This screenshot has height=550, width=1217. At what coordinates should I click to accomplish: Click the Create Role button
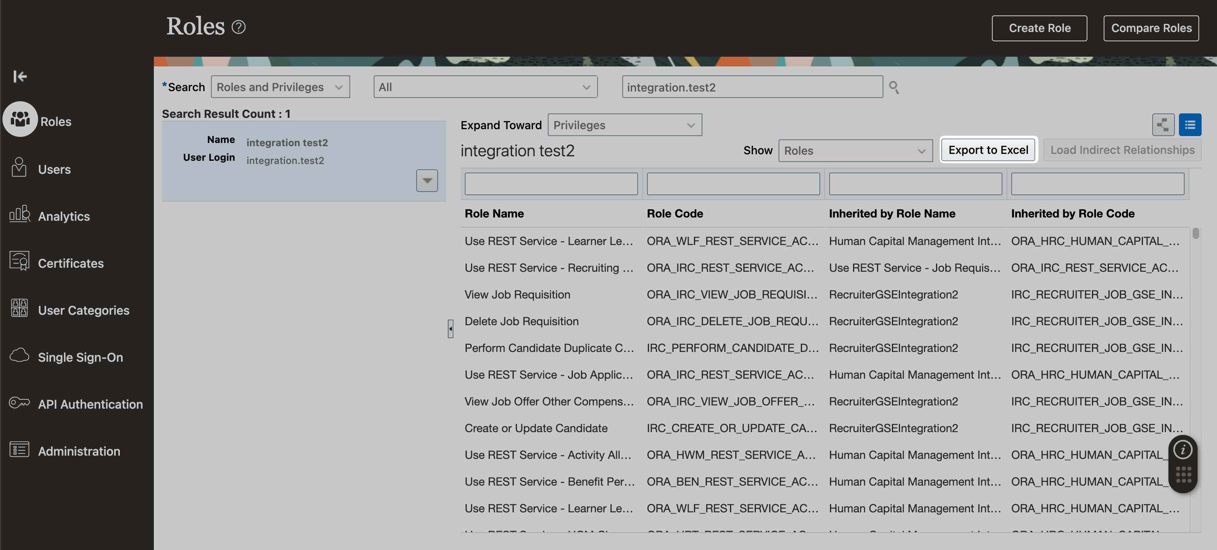point(1039,28)
